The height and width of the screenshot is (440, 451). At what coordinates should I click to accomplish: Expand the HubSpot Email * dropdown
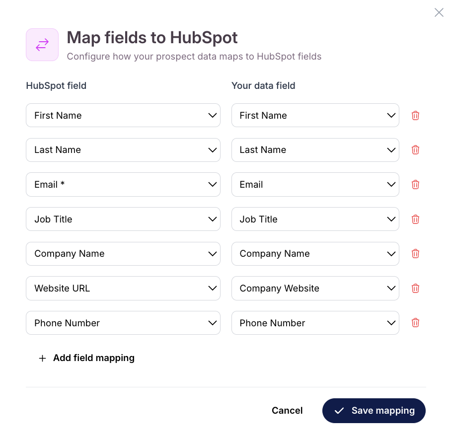pyautogui.click(x=123, y=184)
